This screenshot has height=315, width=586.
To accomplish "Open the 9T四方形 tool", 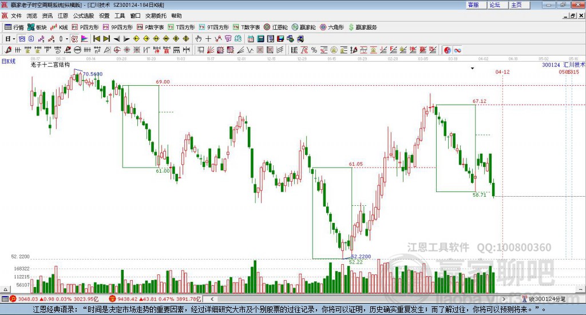I will click(x=214, y=27).
